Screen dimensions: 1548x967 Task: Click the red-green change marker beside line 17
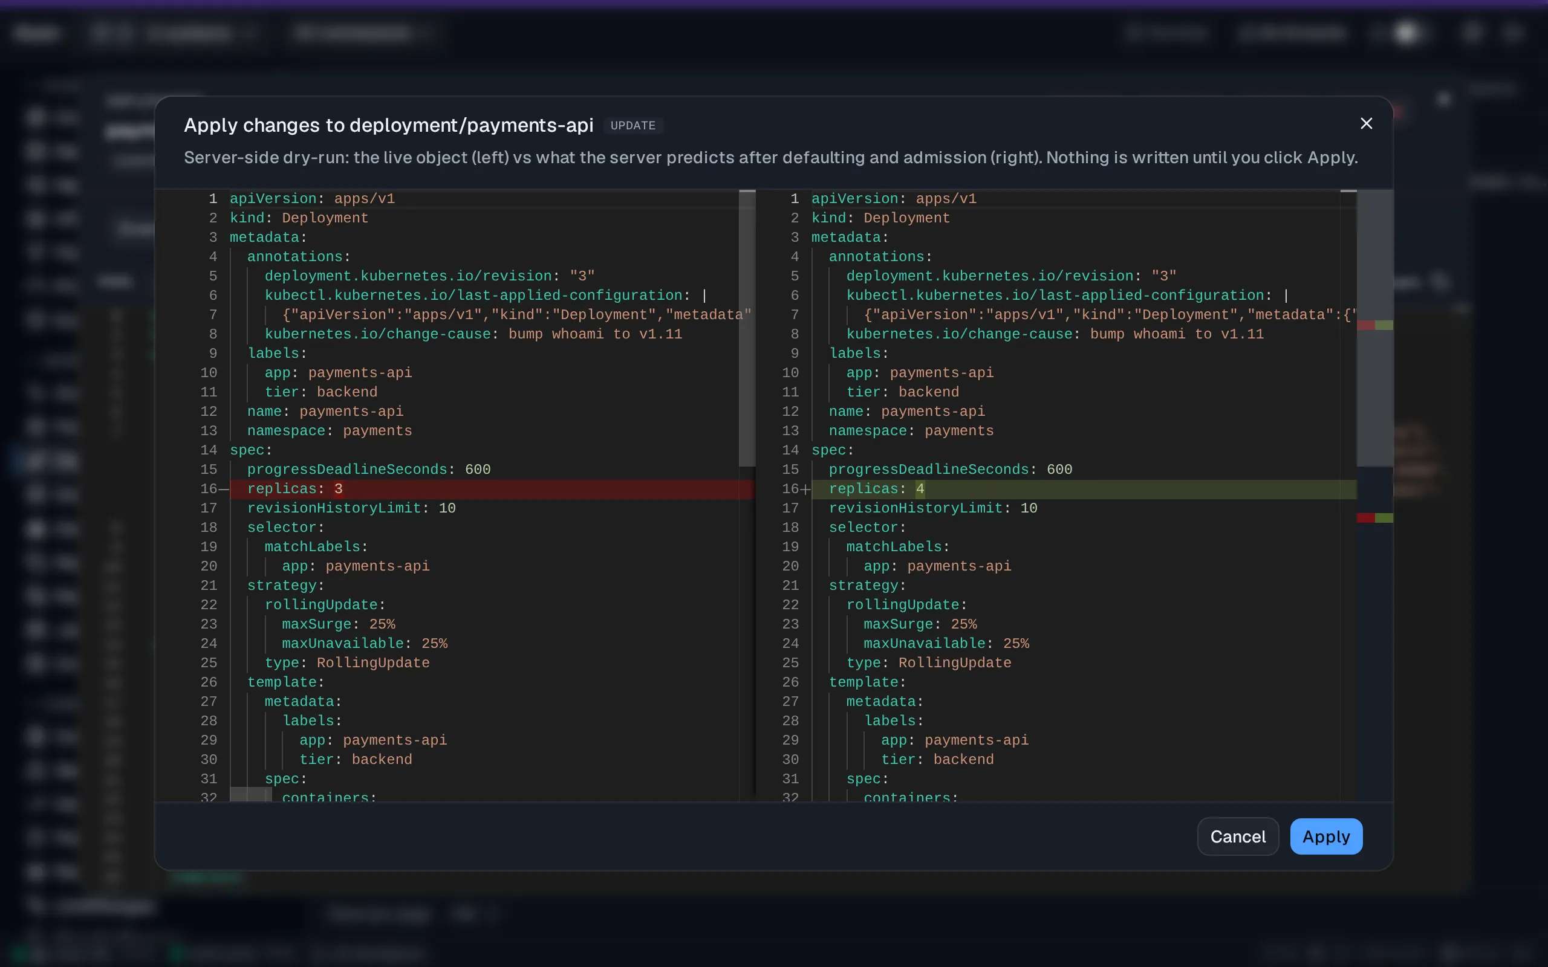(1374, 517)
